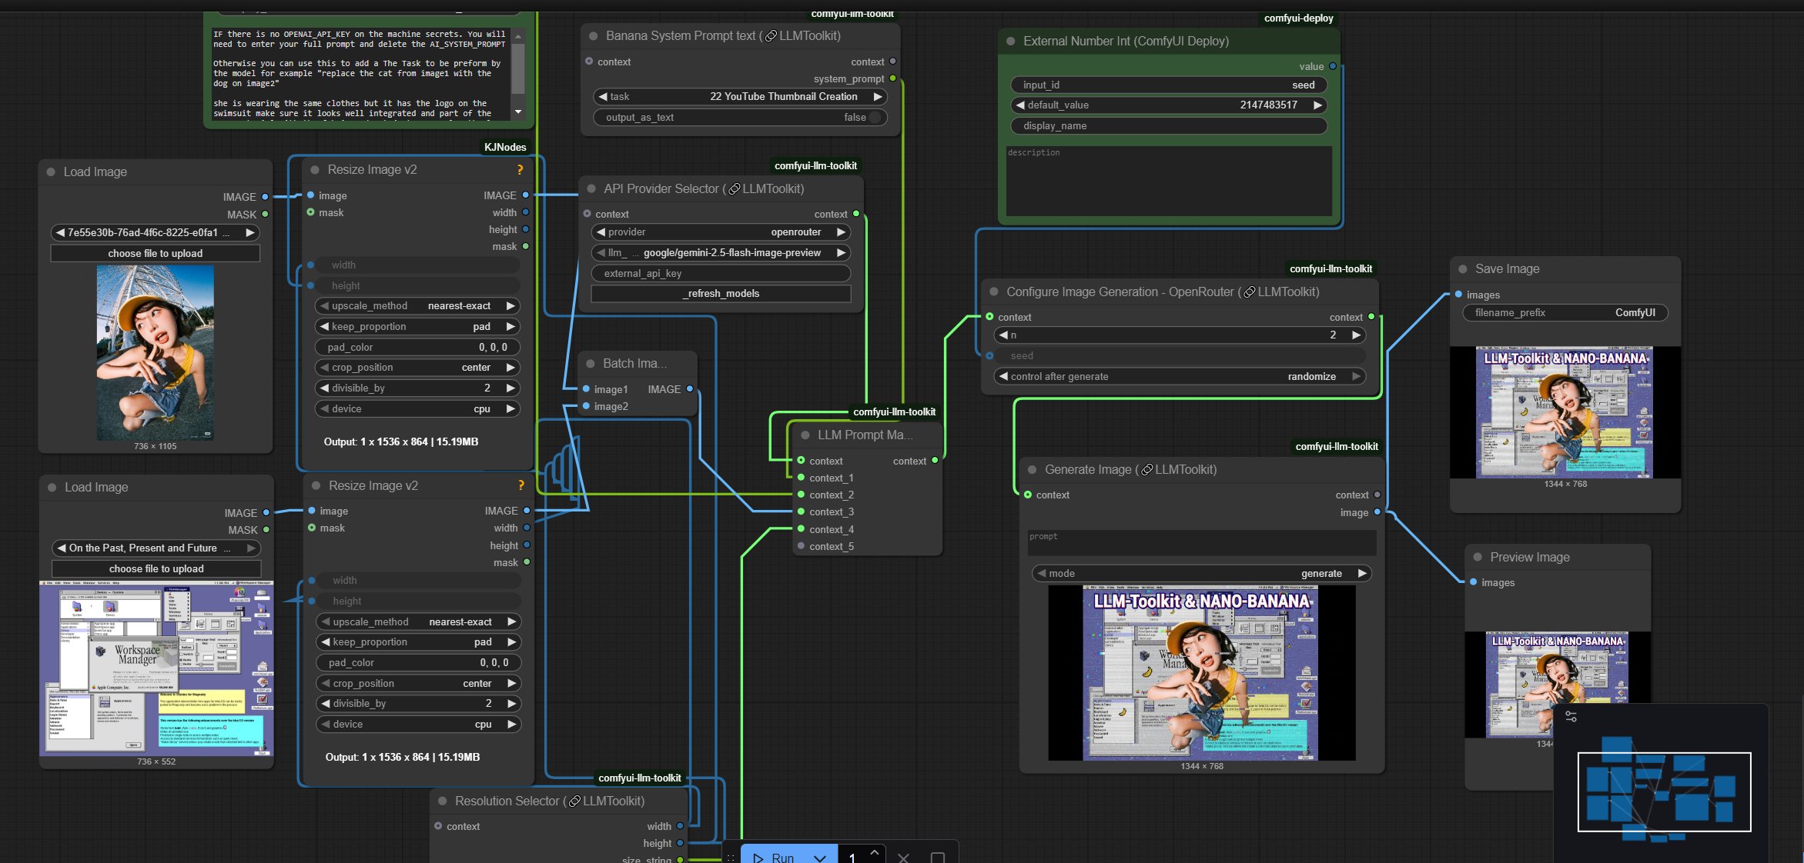Open the Run button dropdown chevron
The height and width of the screenshot is (863, 1804).
[819, 857]
